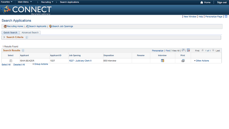Switch to the Quick Search tab

10,33
